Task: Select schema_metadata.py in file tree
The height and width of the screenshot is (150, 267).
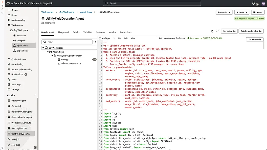Action: (71, 63)
